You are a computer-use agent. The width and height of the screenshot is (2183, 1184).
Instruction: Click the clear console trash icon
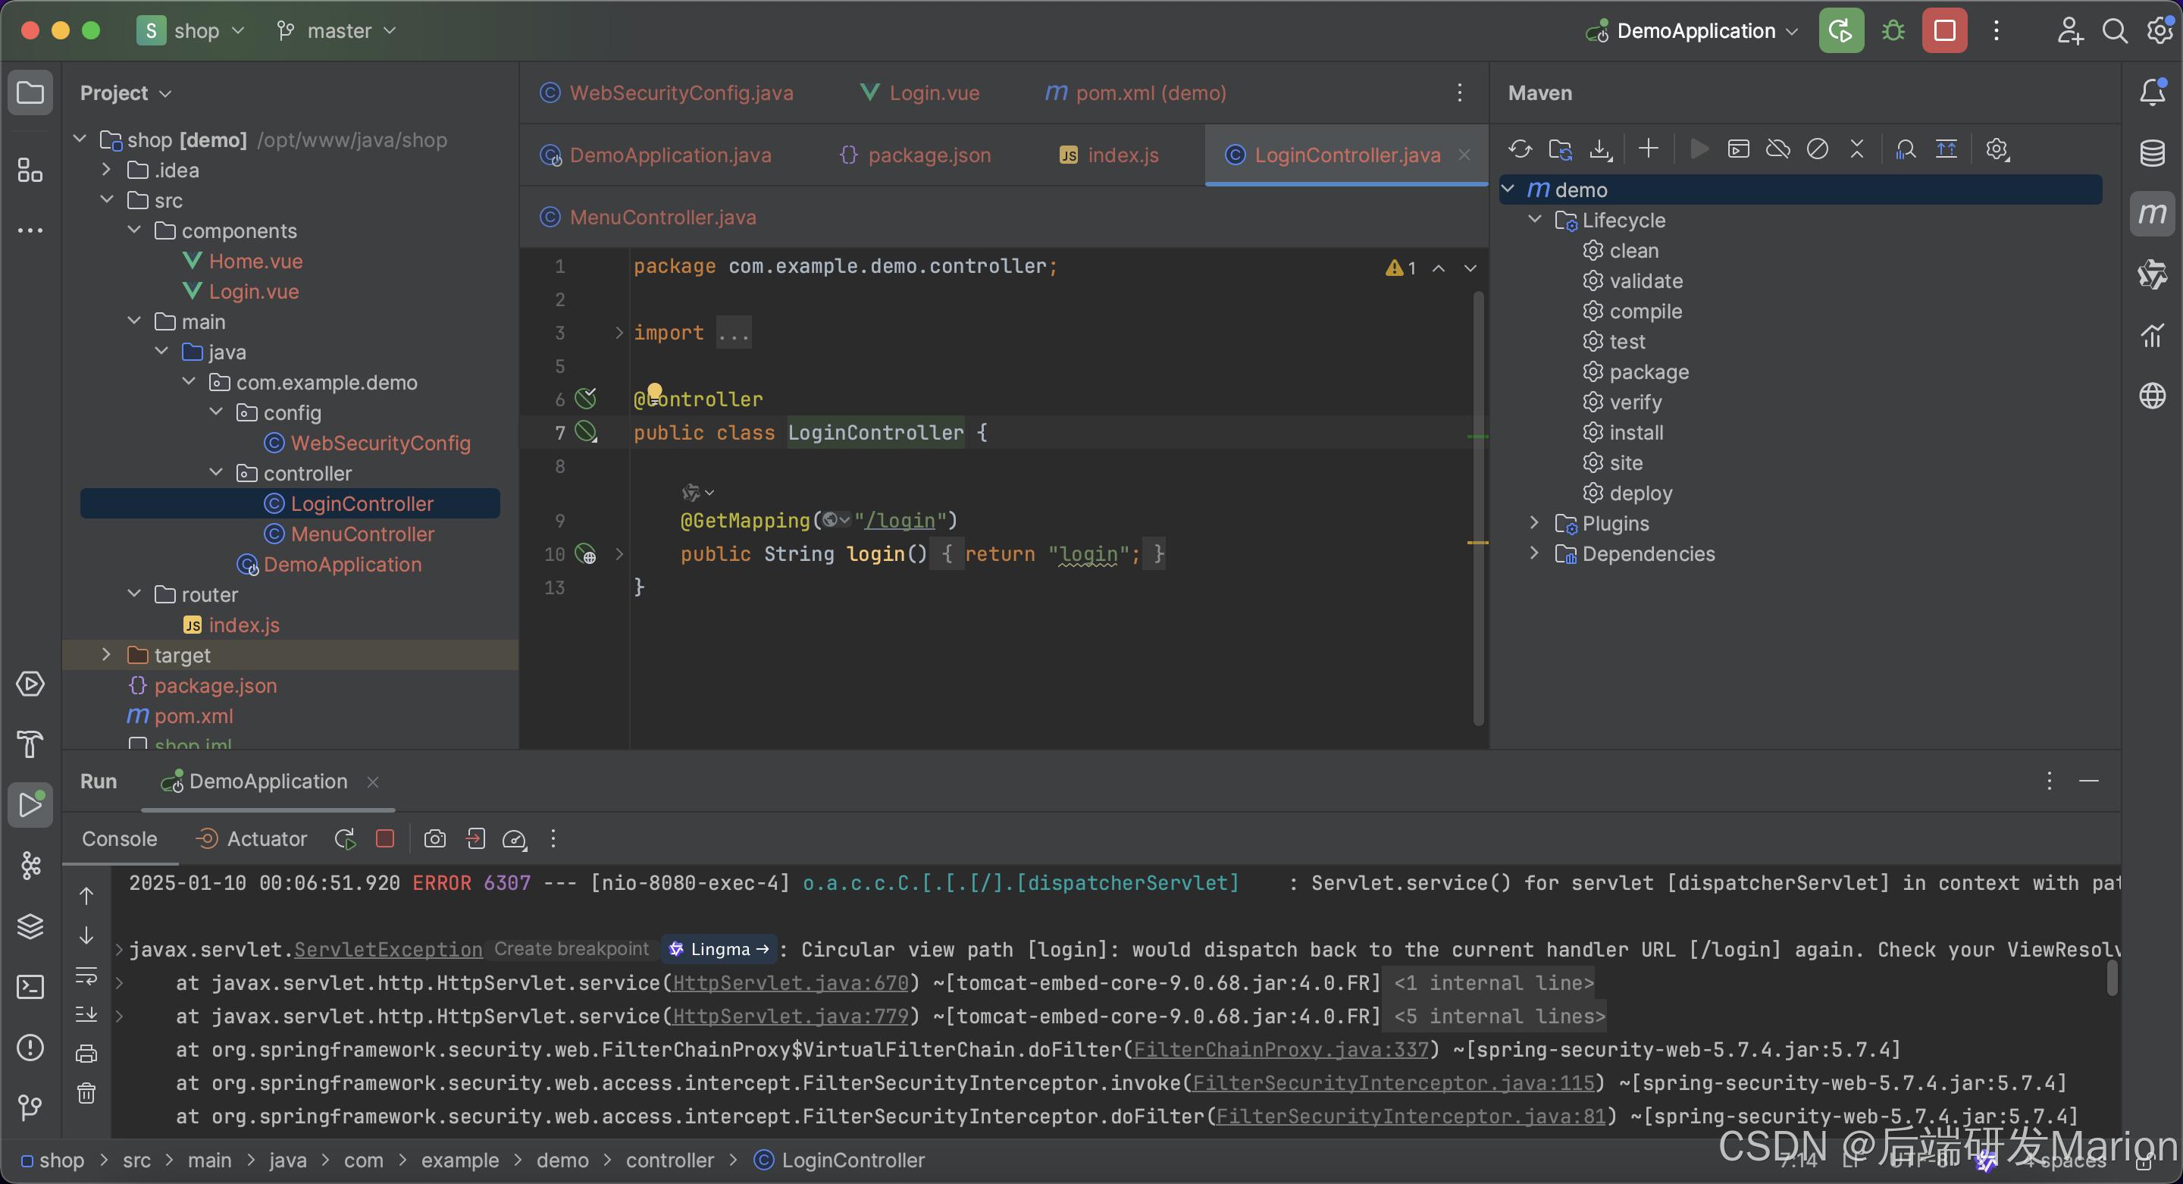(86, 1093)
